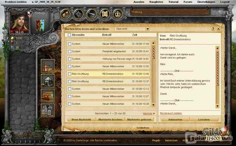Select checkbox of Rikki Gruftburg 13:48 message
This screenshot has height=146, width=236.
(69, 74)
